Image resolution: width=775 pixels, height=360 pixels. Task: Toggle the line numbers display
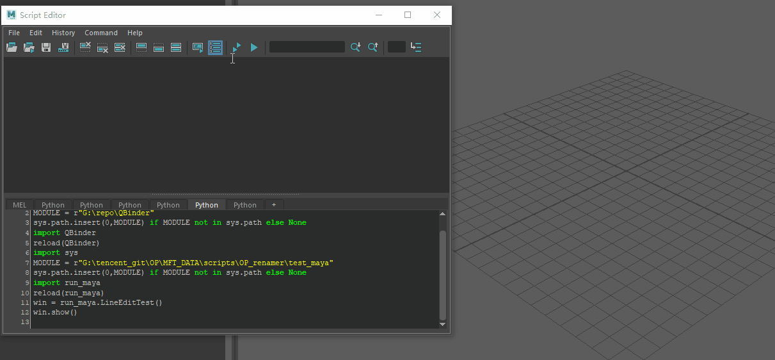[215, 47]
